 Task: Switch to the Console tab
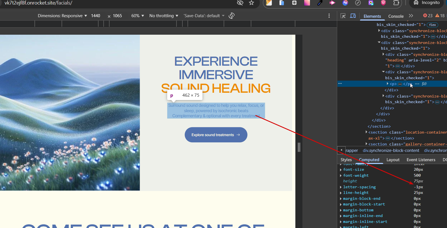coord(396,16)
